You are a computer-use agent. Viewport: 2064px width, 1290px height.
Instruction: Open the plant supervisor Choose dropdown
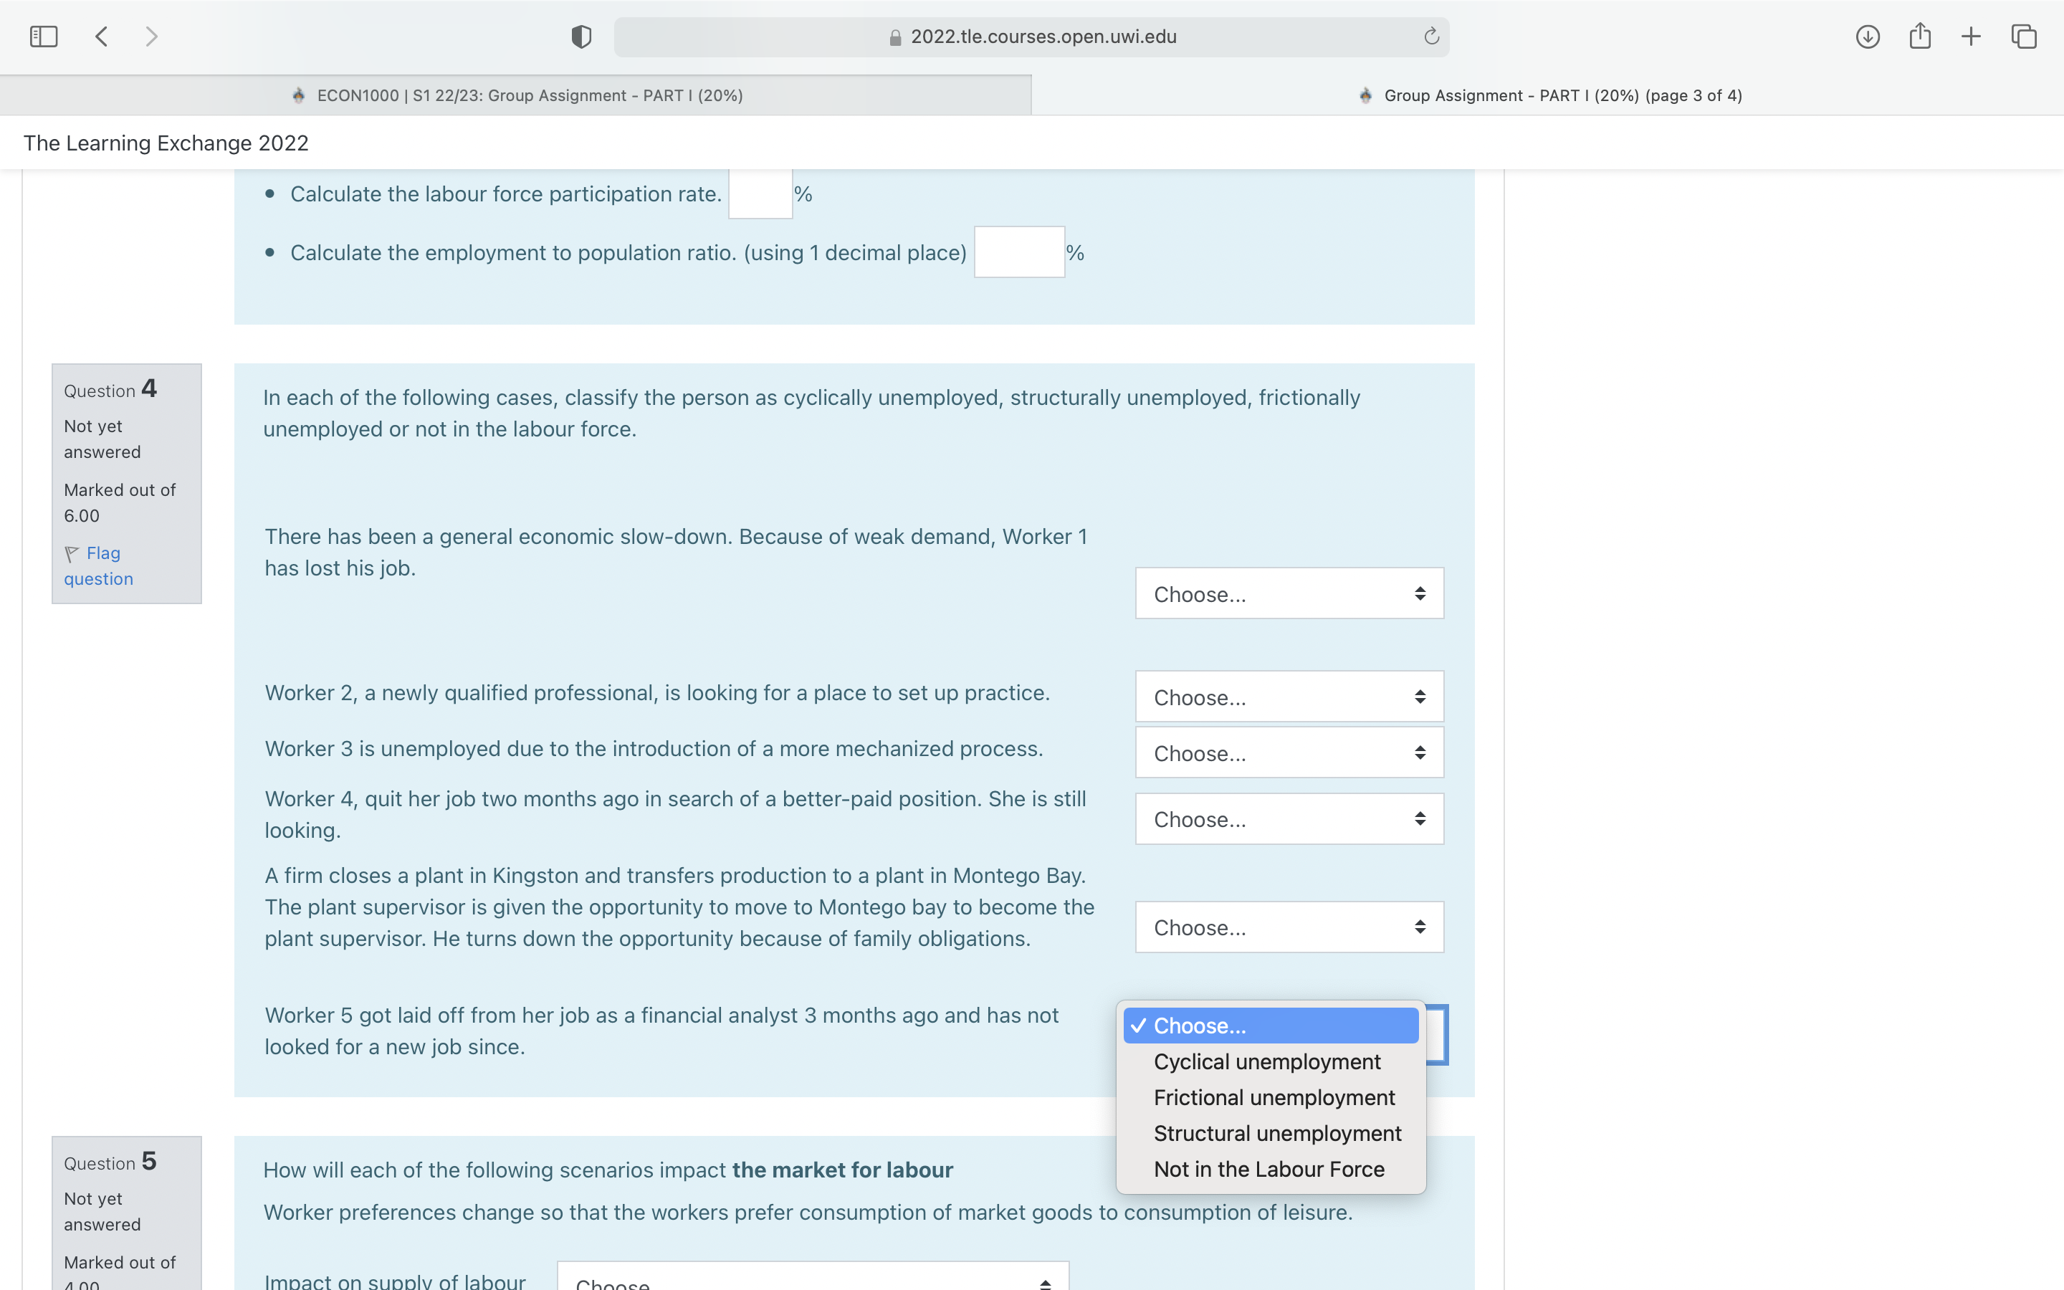(1288, 927)
